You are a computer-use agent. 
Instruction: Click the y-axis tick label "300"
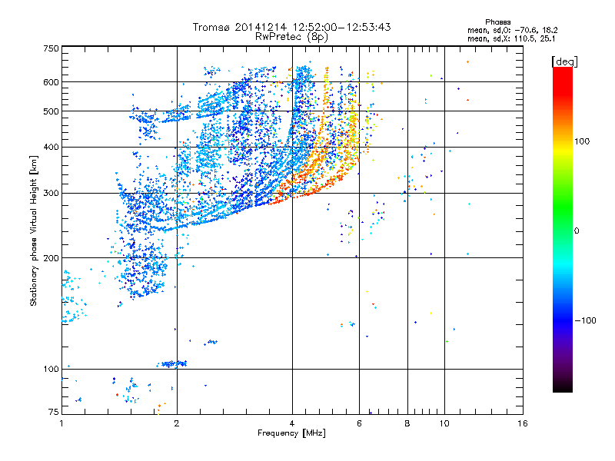[x=52, y=194]
